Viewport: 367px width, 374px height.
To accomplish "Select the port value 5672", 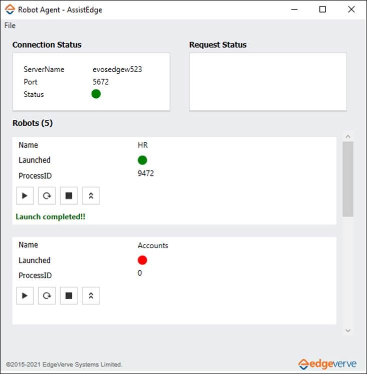I will 101,82.
